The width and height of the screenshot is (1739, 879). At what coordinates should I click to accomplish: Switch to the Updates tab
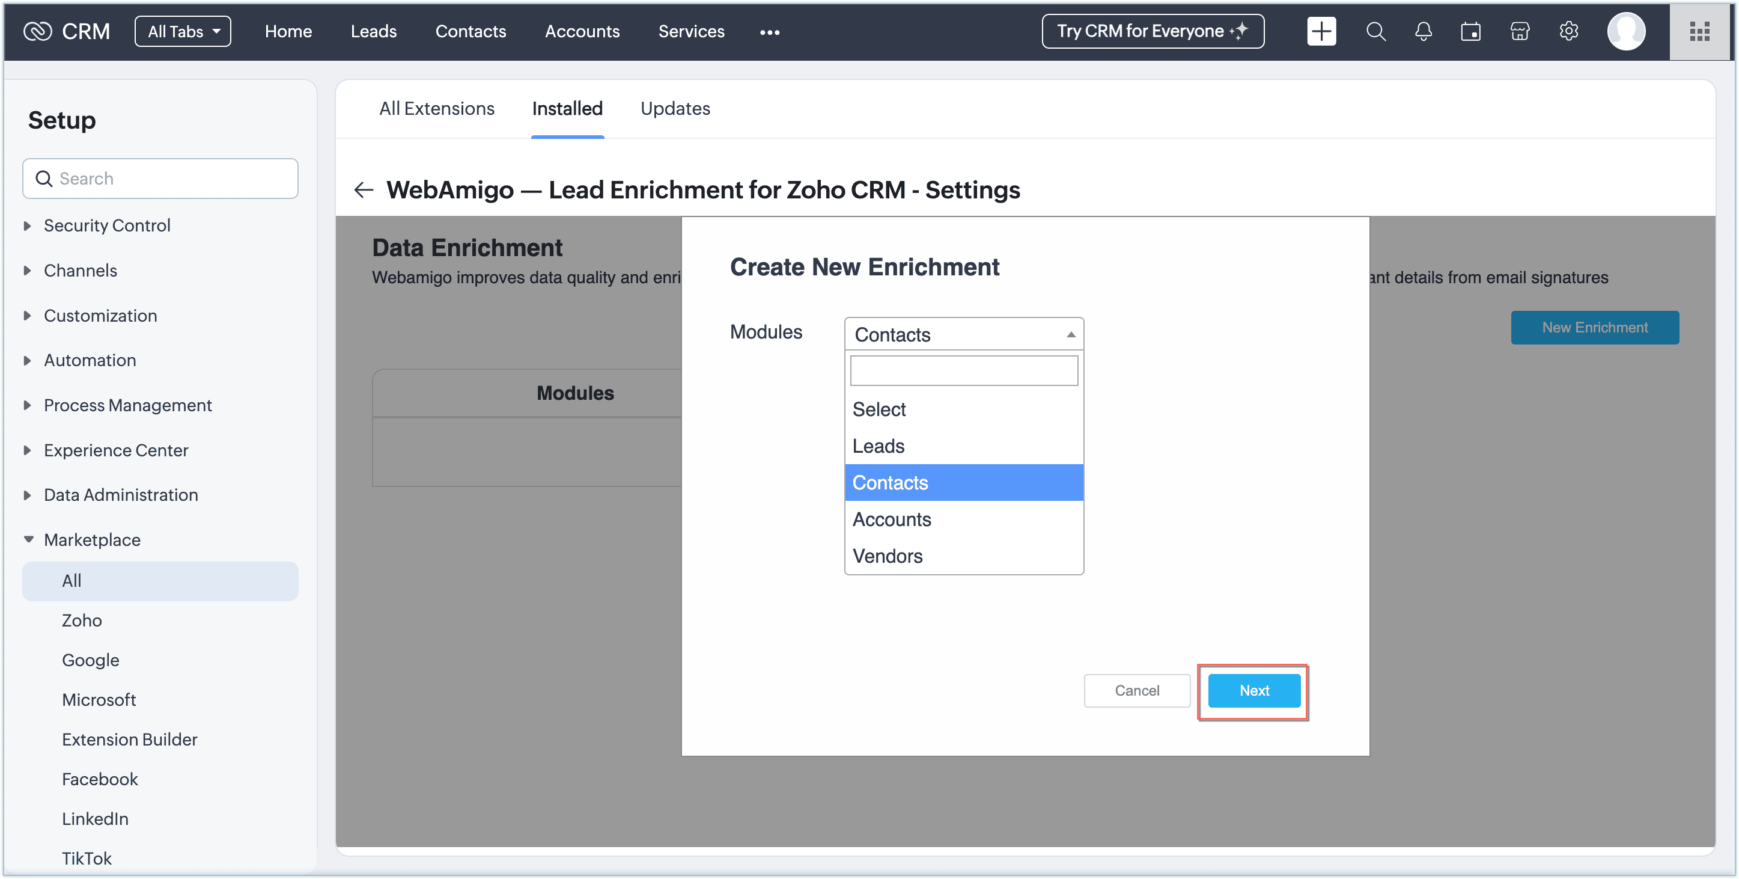[674, 108]
